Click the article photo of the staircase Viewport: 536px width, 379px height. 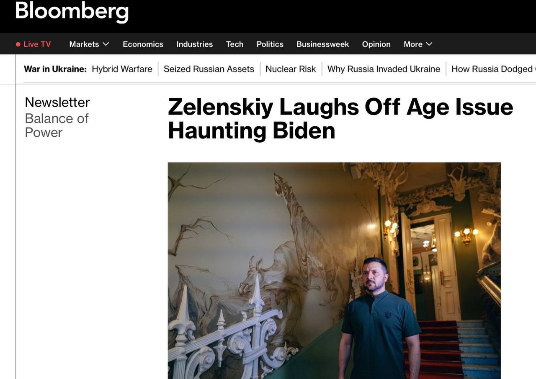(x=334, y=271)
